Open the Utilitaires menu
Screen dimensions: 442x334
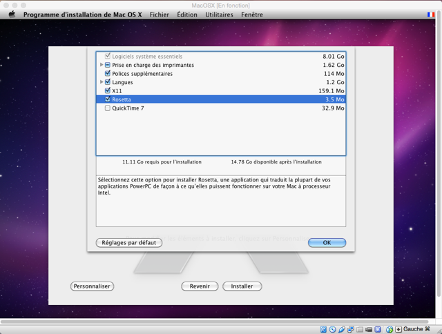pos(219,14)
